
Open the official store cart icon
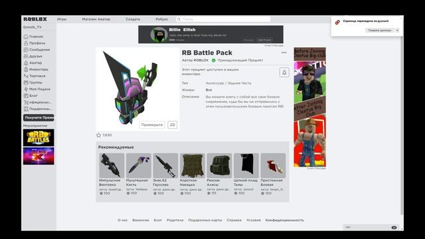tap(26, 102)
